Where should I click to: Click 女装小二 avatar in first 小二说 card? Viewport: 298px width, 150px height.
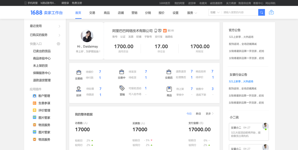(266, 126)
